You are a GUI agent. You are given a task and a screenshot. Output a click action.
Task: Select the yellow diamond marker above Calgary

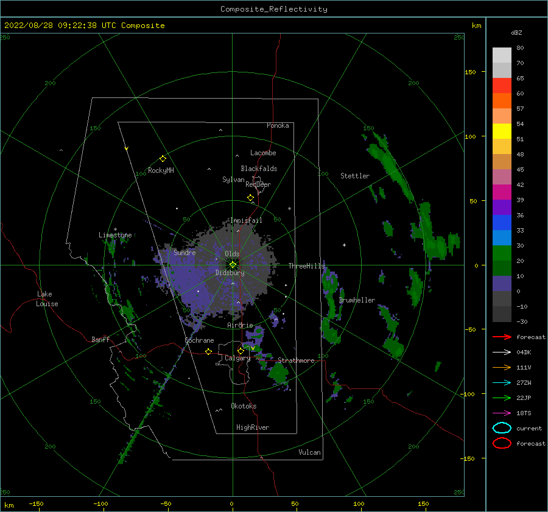click(x=241, y=351)
